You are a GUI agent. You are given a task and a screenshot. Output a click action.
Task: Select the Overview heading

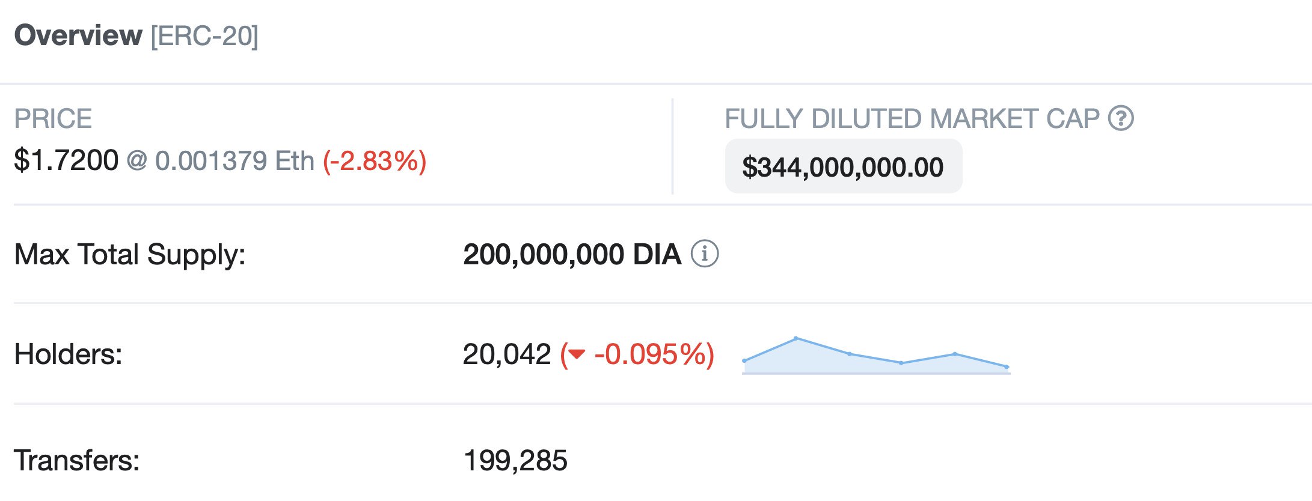pyautogui.click(x=78, y=35)
